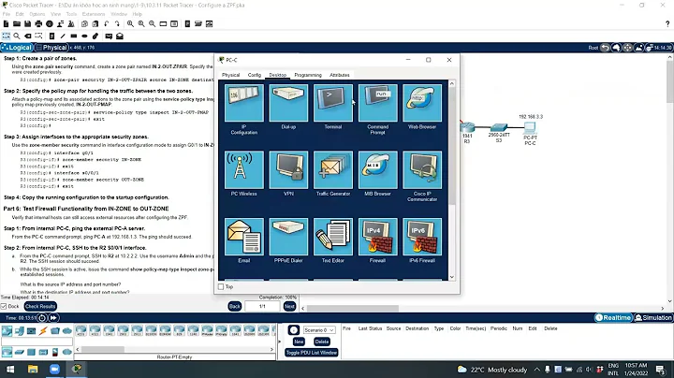Click the Back button in instructions
Image resolution: width=674 pixels, height=378 pixels.
click(x=235, y=306)
